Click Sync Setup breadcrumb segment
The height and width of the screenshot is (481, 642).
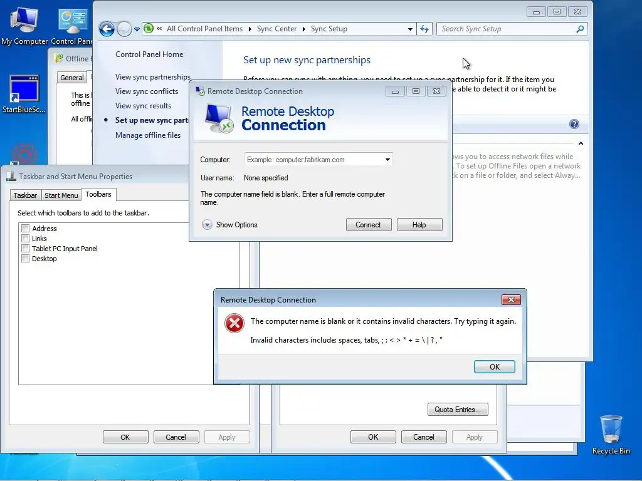coord(329,29)
